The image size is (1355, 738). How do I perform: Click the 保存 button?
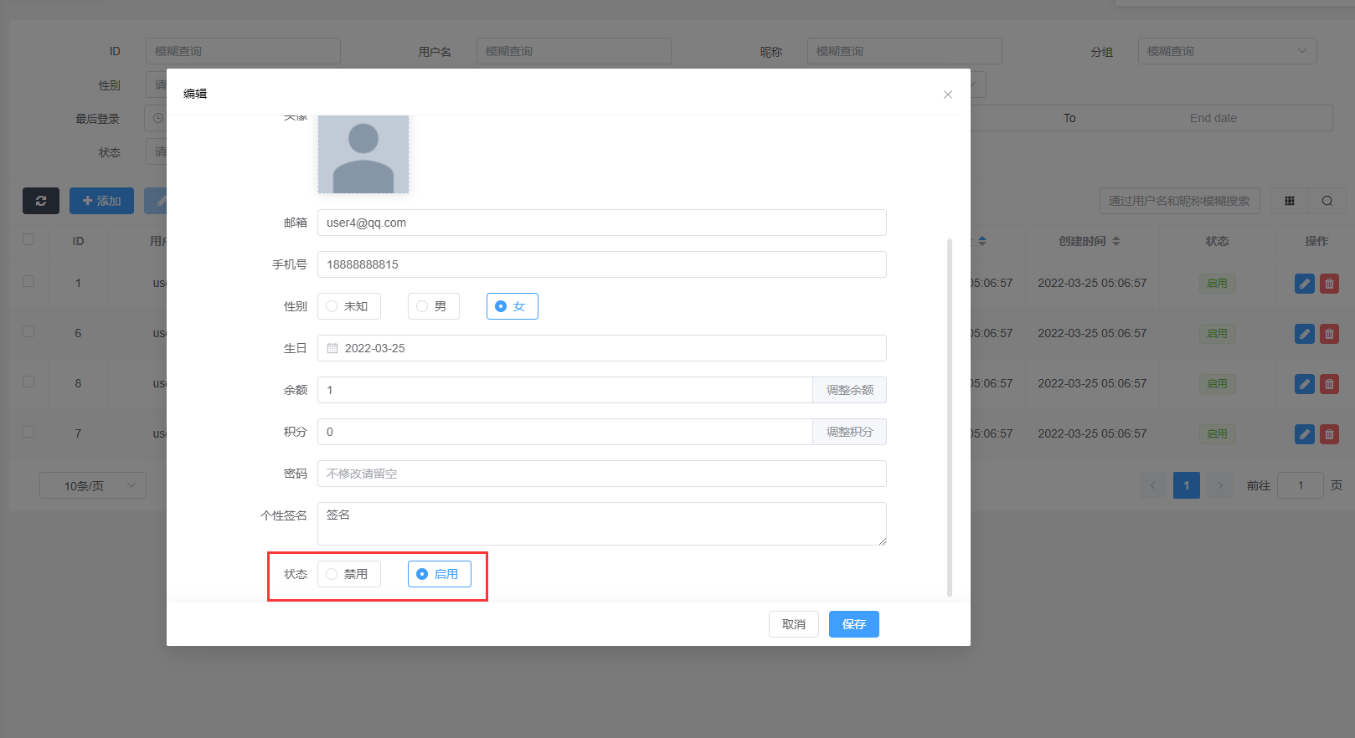point(853,624)
